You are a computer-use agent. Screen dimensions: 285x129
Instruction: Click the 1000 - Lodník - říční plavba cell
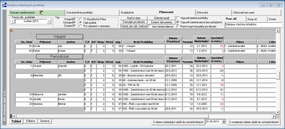coord(143,66)
